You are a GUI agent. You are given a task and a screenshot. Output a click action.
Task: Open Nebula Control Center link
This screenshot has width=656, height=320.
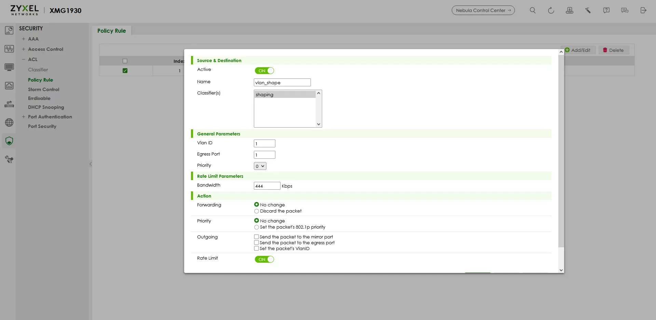(x=483, y=10)
